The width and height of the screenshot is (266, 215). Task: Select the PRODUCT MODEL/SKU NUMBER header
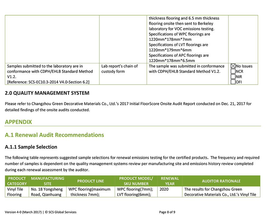136,181
